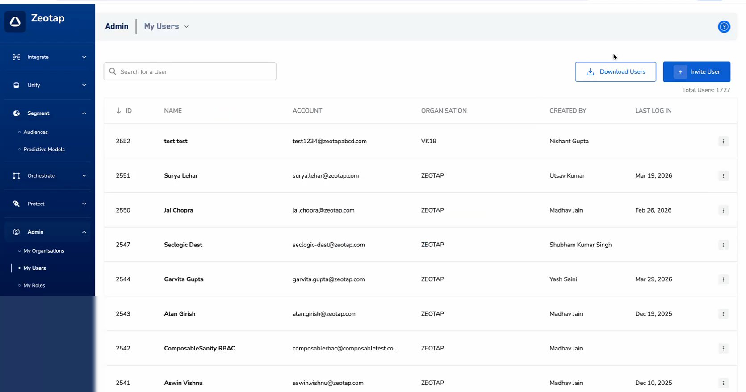
Task: Select the name Aswin Vishnu
Action: click(183, 383)
